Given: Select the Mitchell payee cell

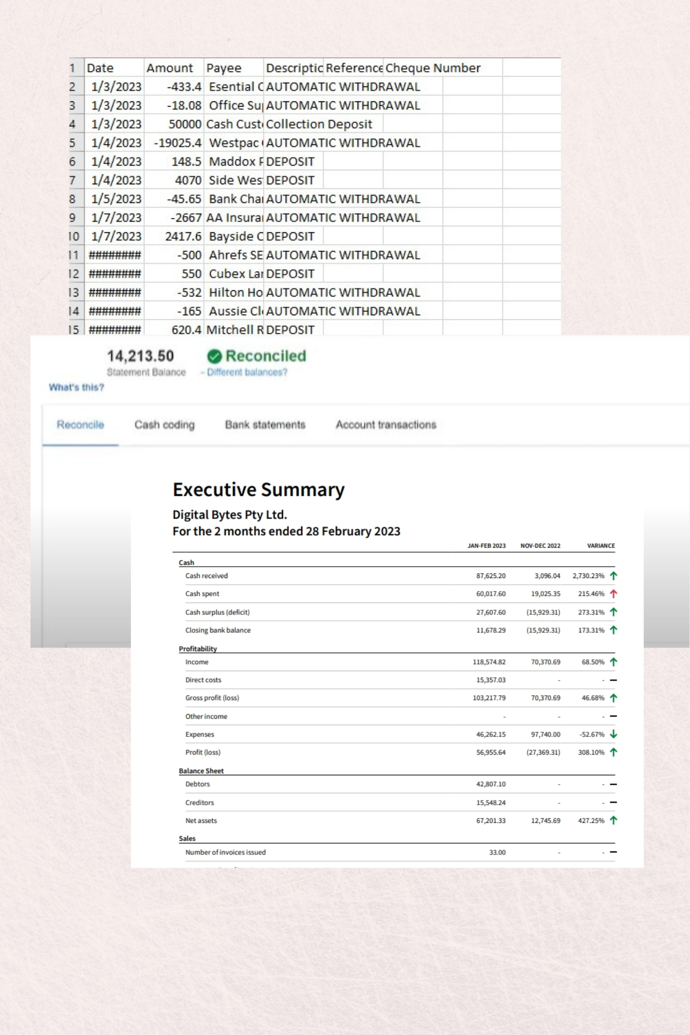Looking at the screenshot, I should point(234,329).
